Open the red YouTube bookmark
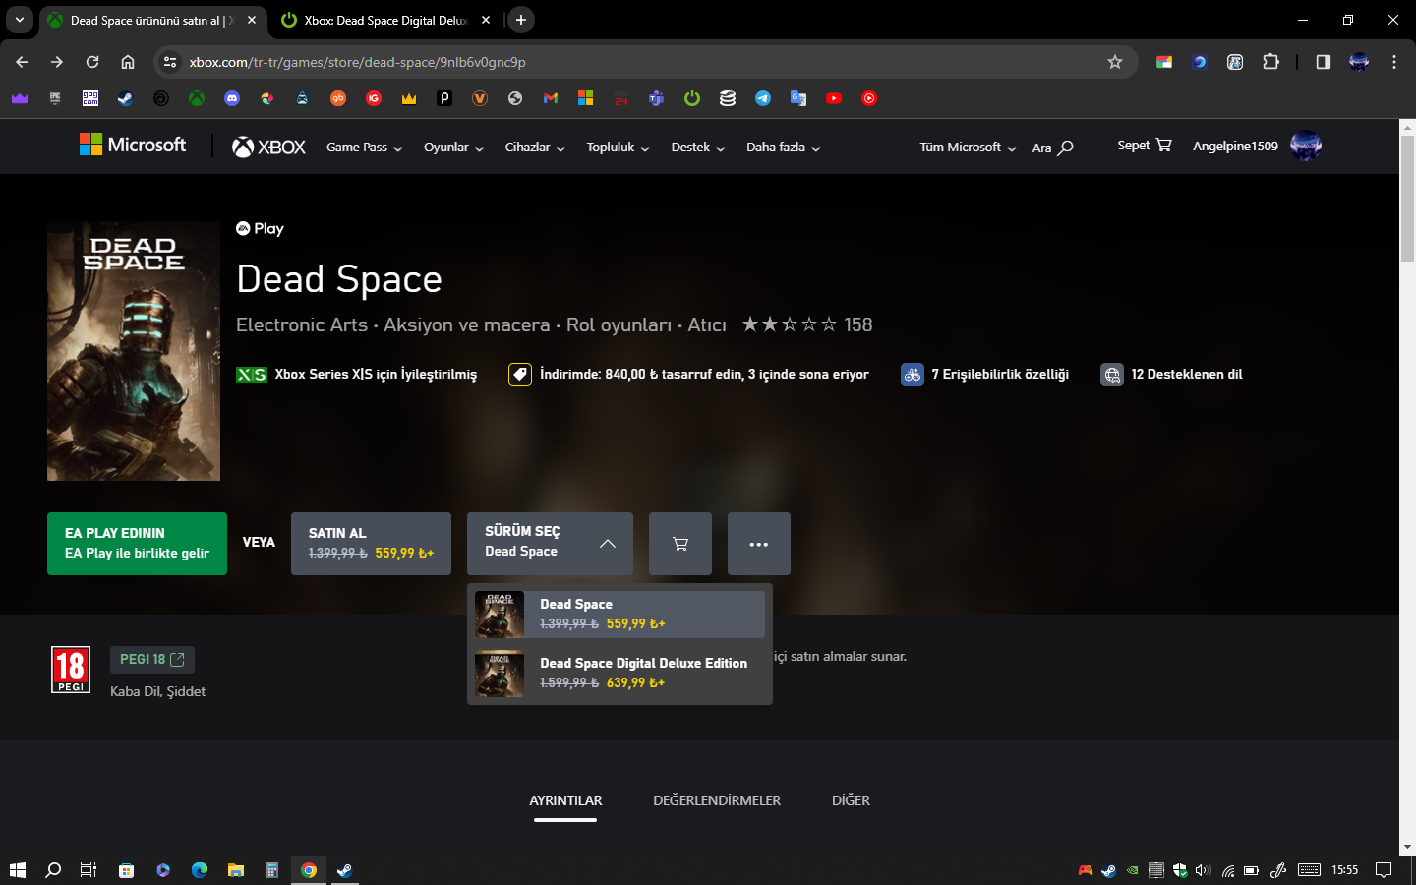The width and height of the screenshot is (1416, 885). (x=834, y=98)
